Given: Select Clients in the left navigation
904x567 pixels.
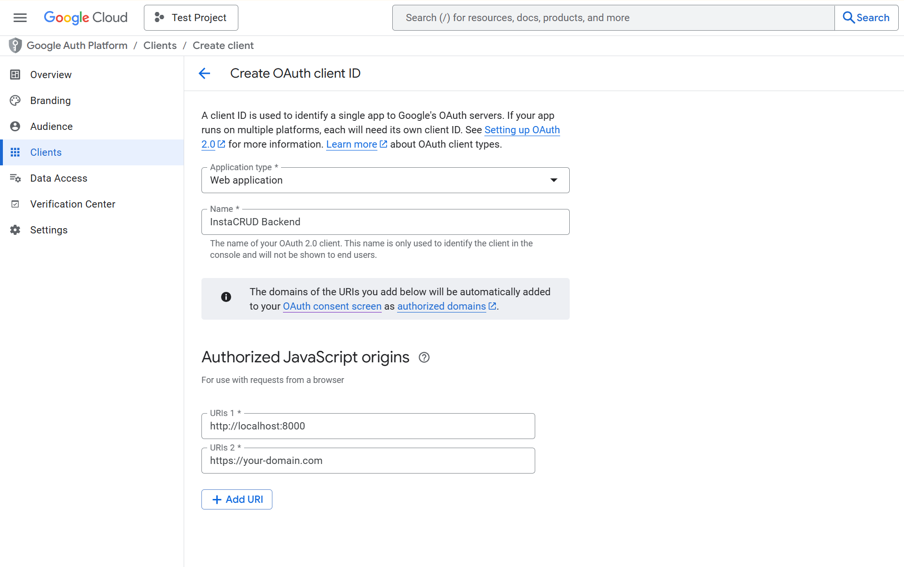Looking at the screenshot, I should 46,152.
